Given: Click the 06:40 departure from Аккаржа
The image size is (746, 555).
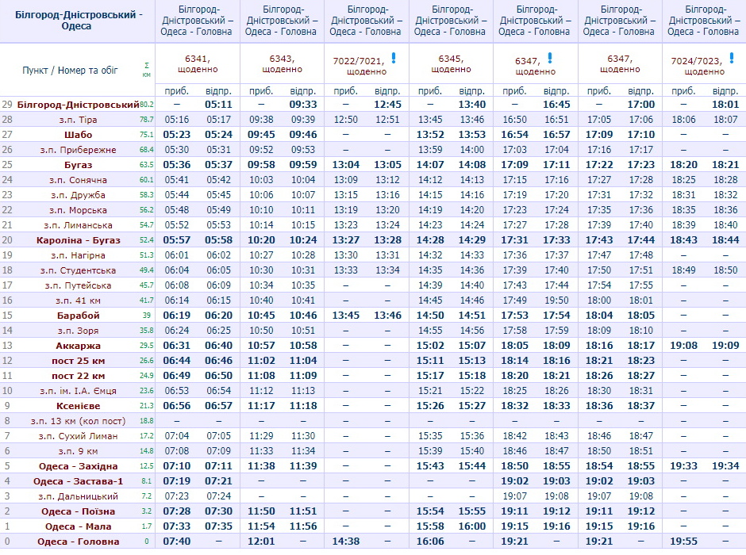Looking at the screenshot, I should [x=218, y=346].
